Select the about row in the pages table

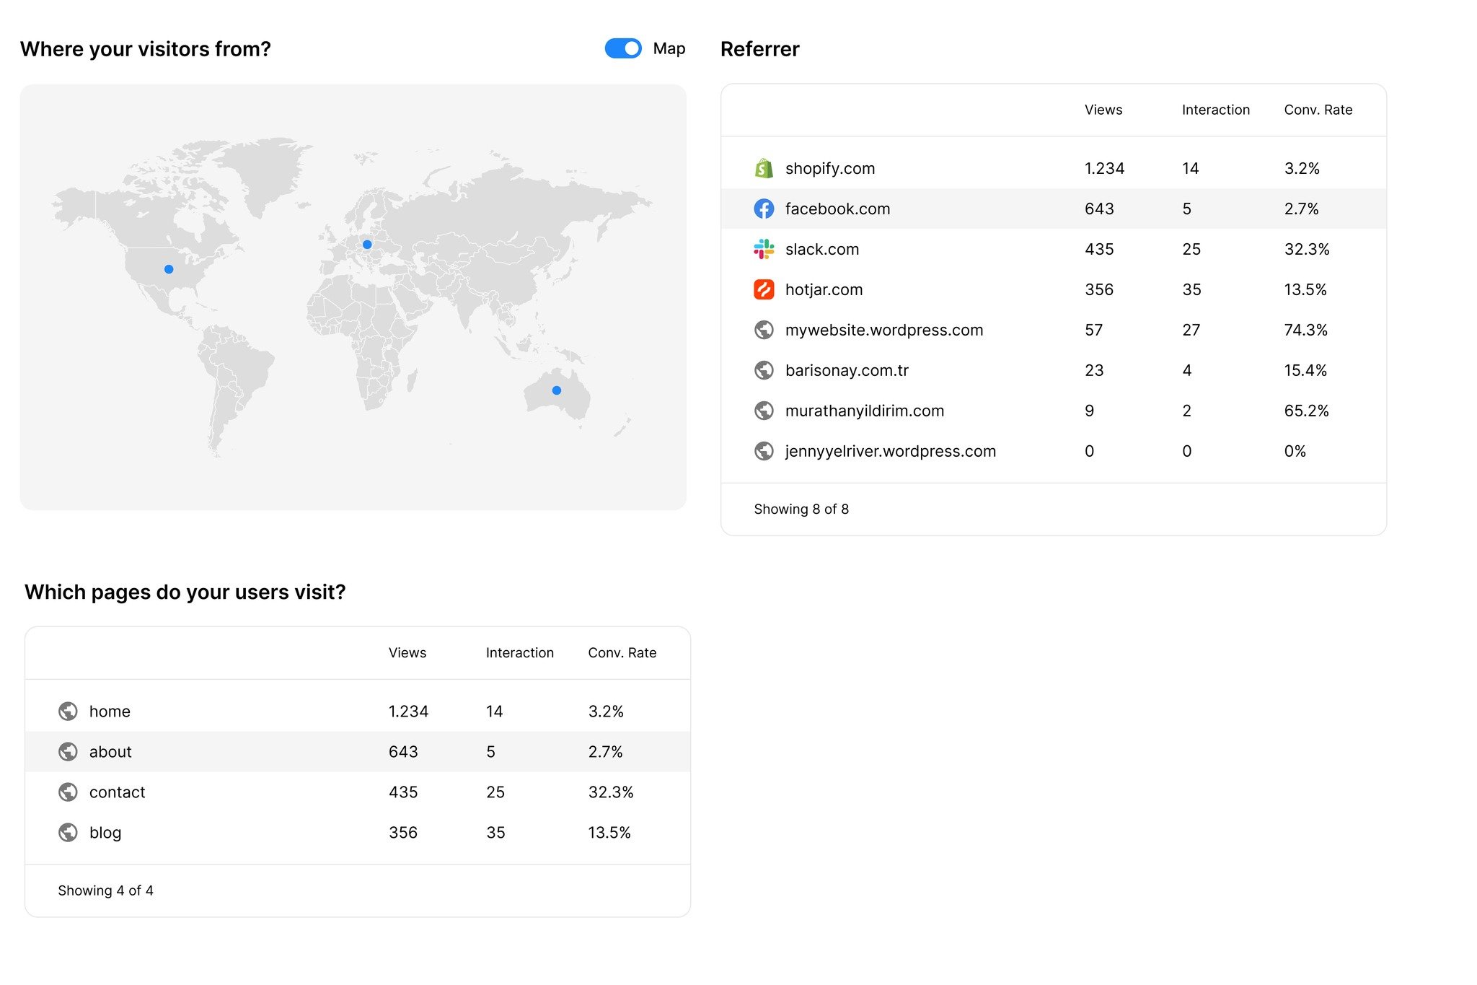tap(110, 751)
